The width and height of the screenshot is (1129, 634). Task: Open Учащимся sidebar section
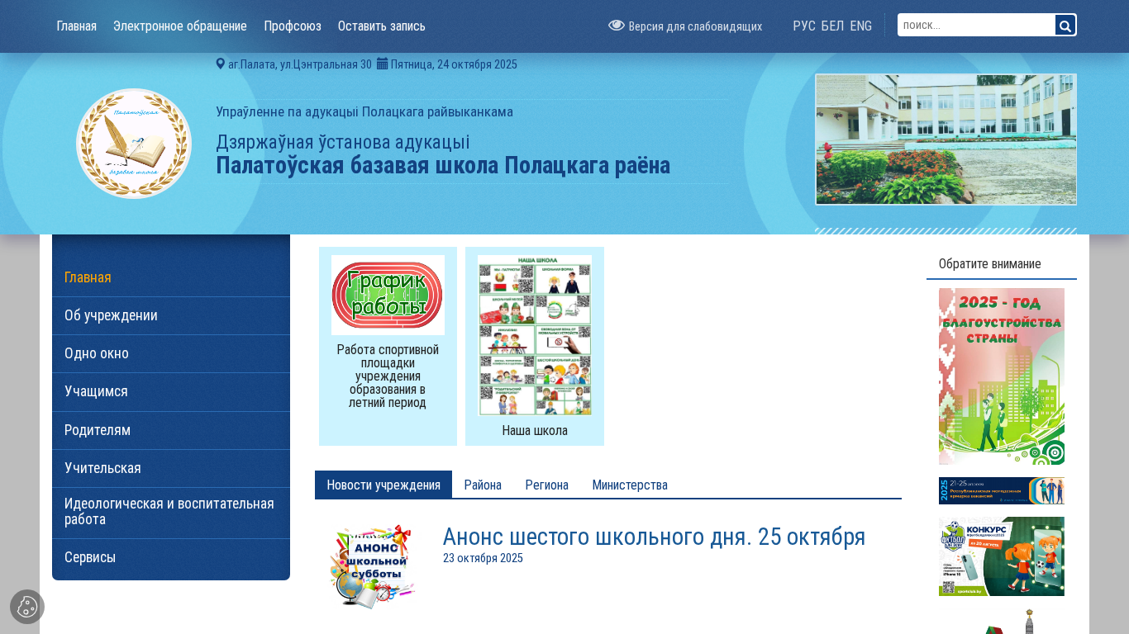171,391
